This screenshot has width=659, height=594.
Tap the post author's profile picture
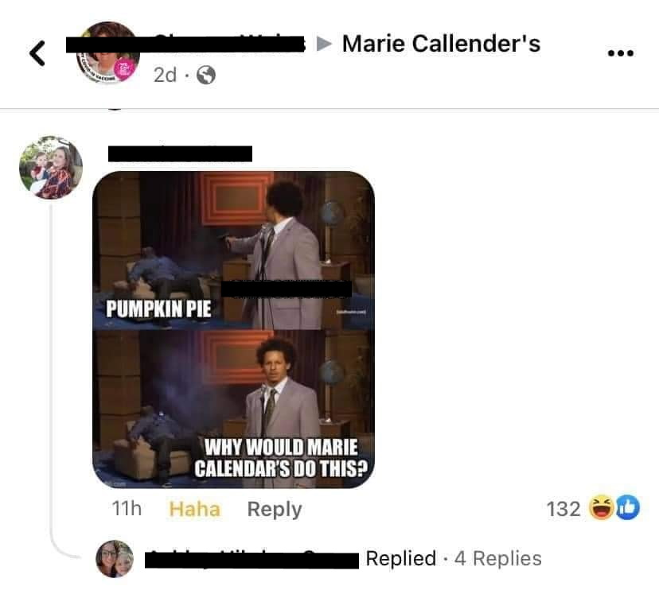pyautogui.click(x=108, y=52)
